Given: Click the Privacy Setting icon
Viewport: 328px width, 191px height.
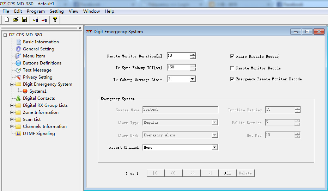Looking at the screenshot, I should click(x=18, y=77).
